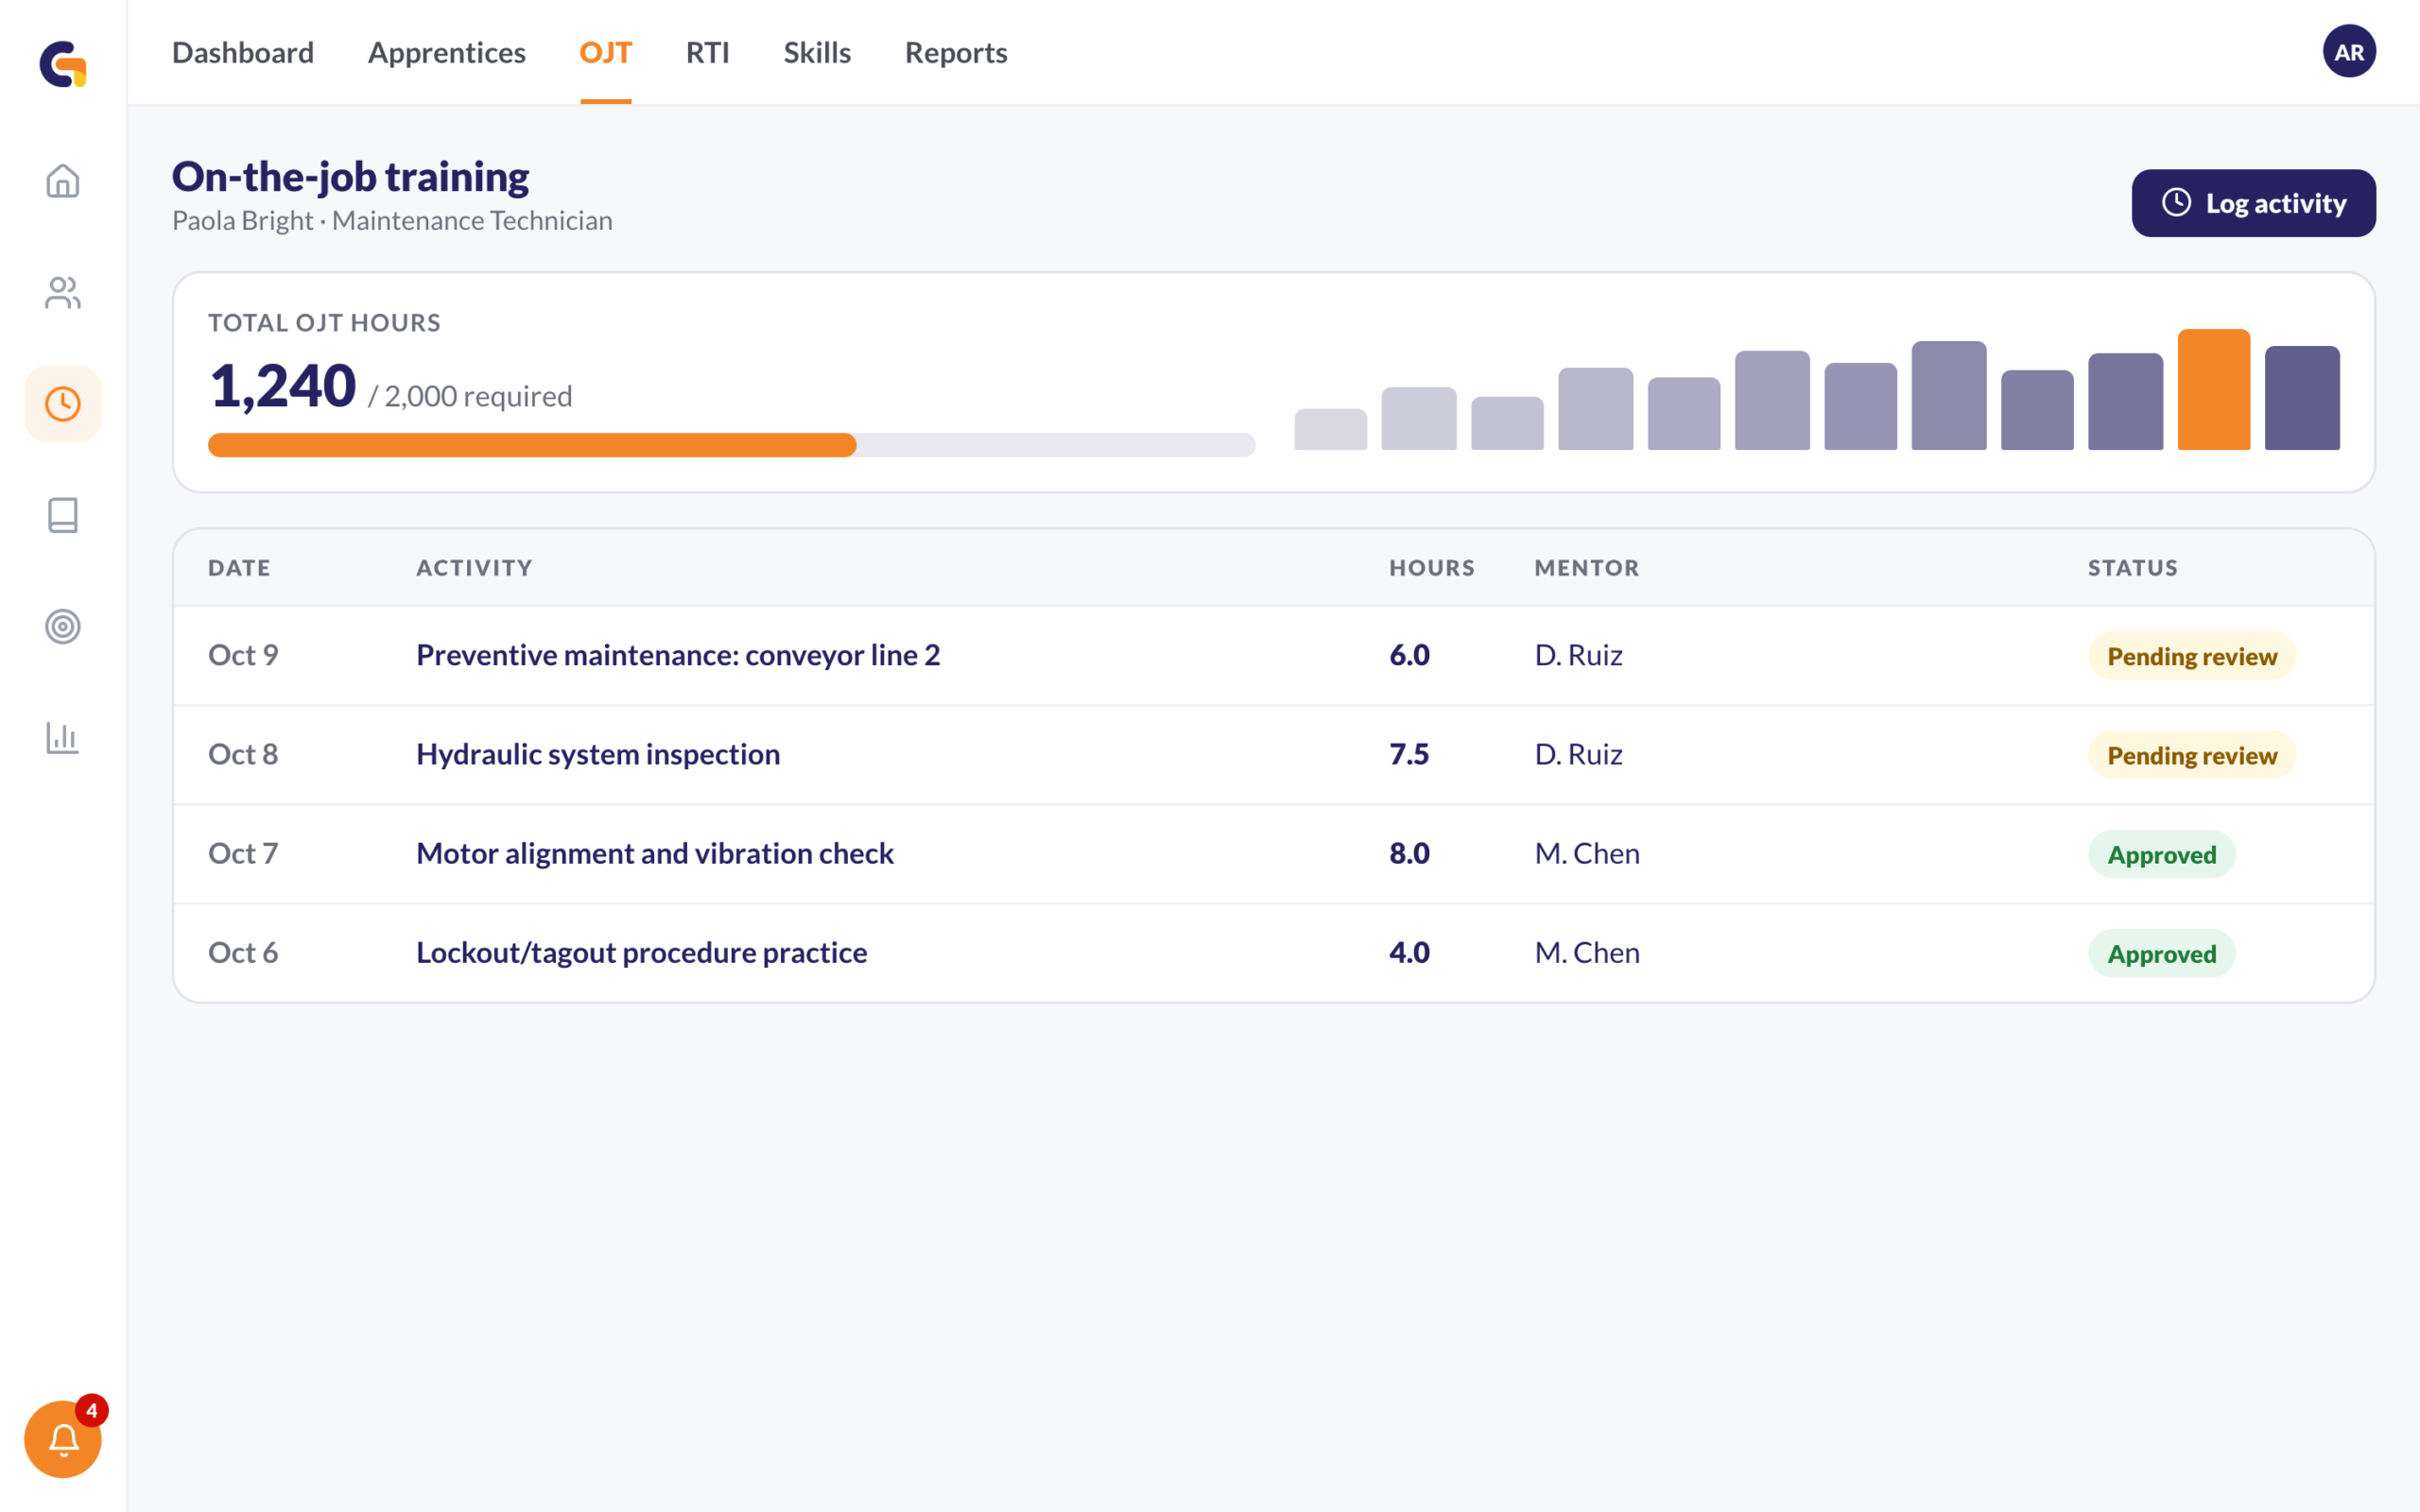Open the book RTI icon in sidebar
This screenshot has width=2420, height=1512.
point(63,515)
